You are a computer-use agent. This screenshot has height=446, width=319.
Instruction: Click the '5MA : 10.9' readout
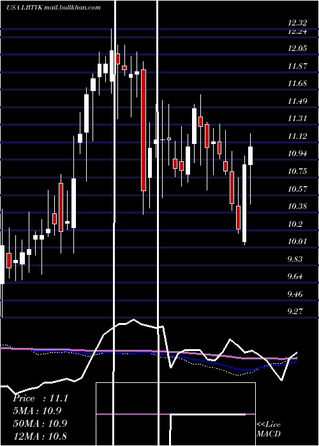click(37, 411)
